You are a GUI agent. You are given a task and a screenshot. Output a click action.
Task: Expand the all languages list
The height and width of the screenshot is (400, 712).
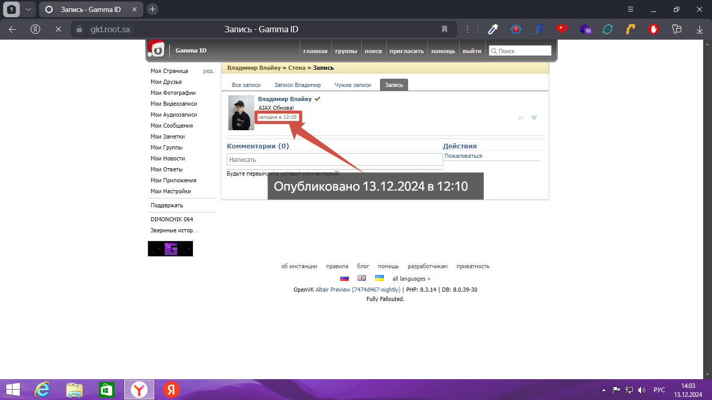[x=411, y=279]
